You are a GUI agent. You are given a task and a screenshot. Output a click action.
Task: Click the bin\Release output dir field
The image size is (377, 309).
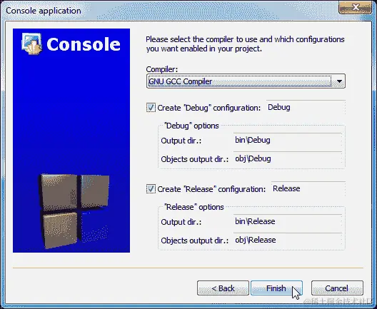(288, 221)
